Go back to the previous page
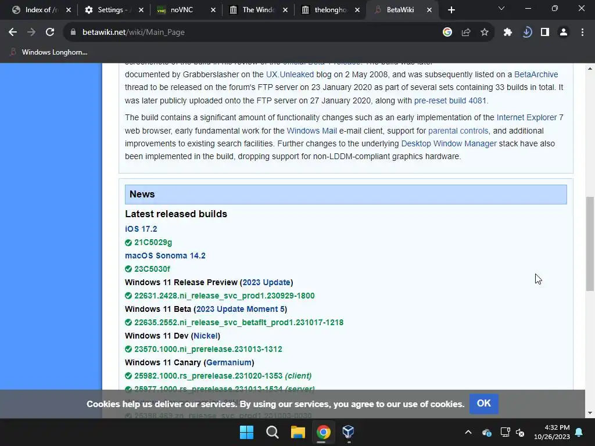The image size is (595, 446). [x=13, y=33]
